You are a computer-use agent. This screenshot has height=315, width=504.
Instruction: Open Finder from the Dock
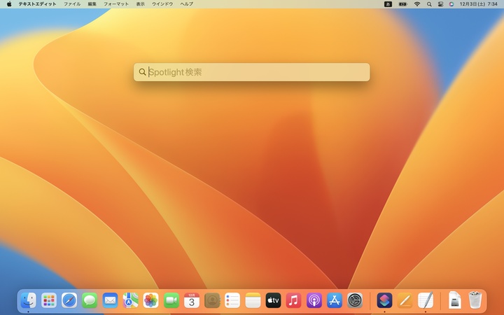(x=28, y=300)
